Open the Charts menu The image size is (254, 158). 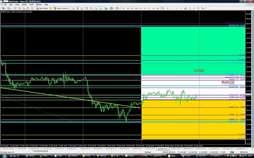24,4
